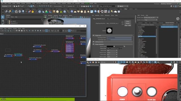Screen dimensions: 181x101
Task: Open the Lighting menu in viewport panel
Action: click(55, 15)
